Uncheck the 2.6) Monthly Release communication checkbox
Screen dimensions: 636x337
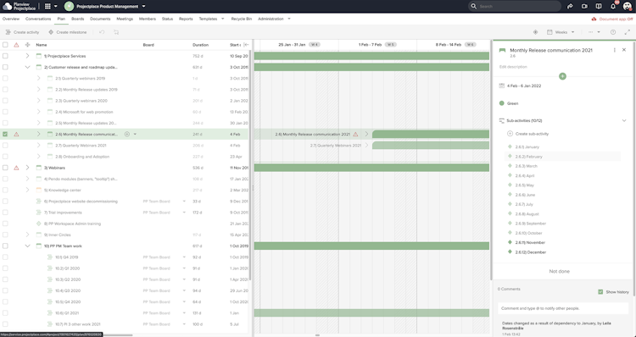[5, 134]
